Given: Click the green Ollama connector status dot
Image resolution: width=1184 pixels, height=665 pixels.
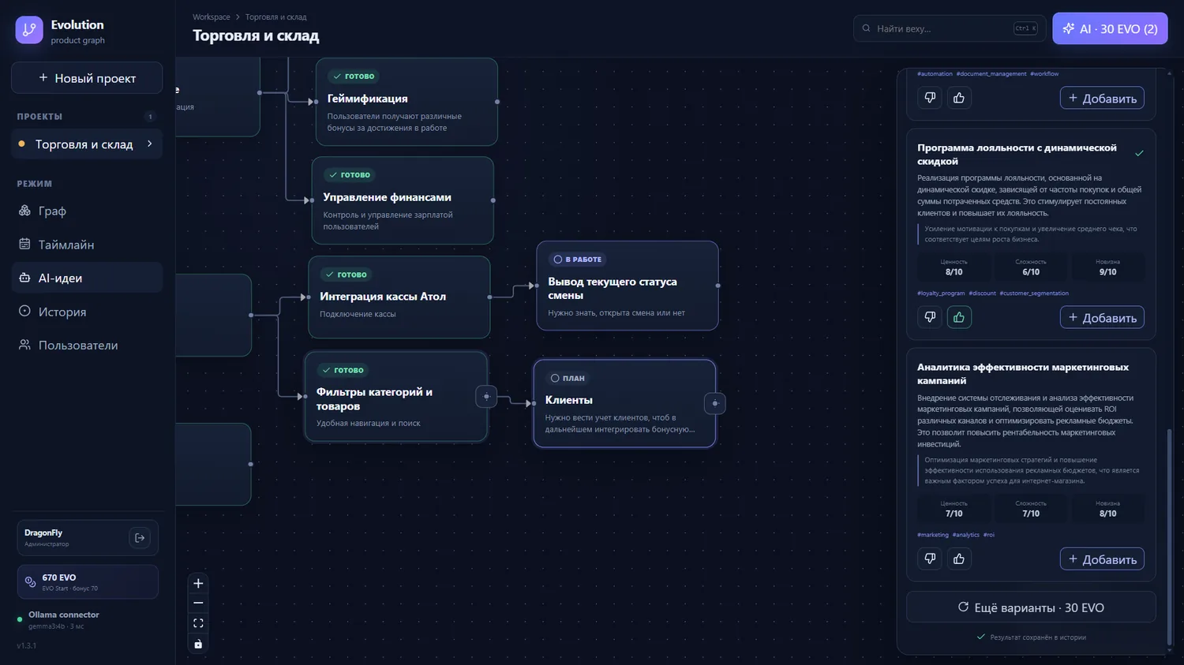Looking at the screenshot, I should (x=20, y=619).
